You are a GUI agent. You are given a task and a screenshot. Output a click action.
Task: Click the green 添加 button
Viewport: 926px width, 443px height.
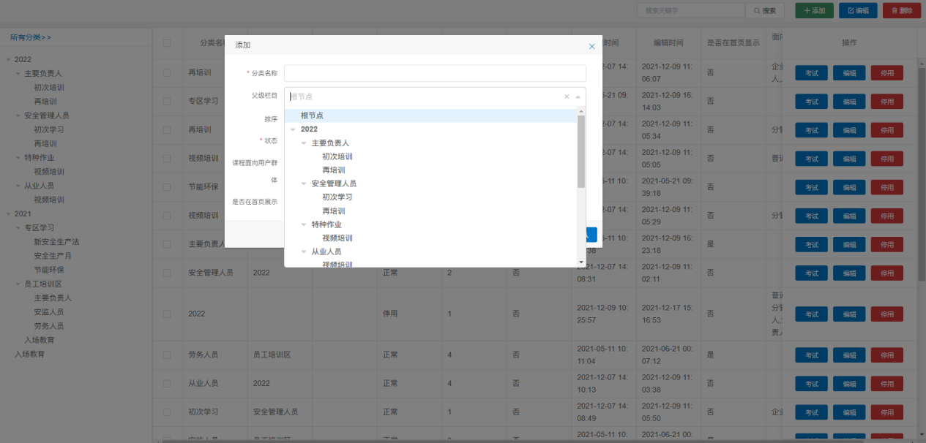click(814, 11)
